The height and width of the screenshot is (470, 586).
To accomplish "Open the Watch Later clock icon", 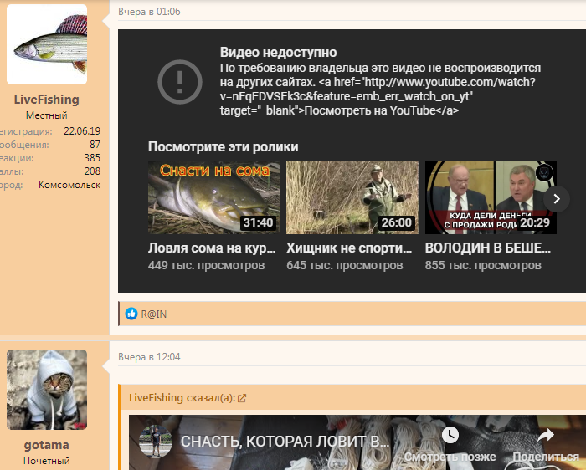I will click(450, 435).
